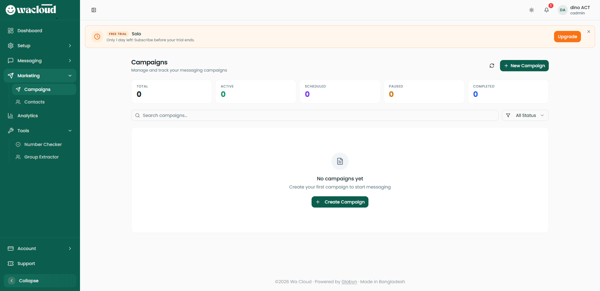This screenshot has width=600, height=291.
Task: Click the empty-state document icon
Action: 340,161
